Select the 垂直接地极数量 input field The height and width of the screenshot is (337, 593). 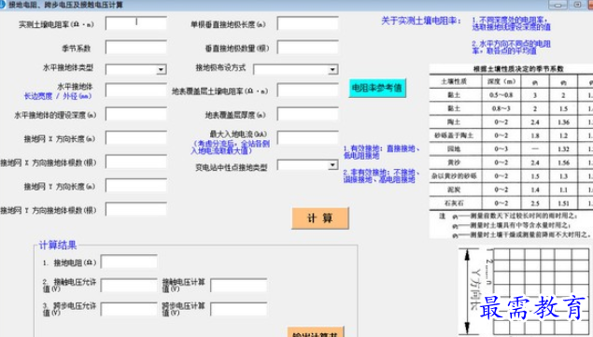[x=308, y=48]
